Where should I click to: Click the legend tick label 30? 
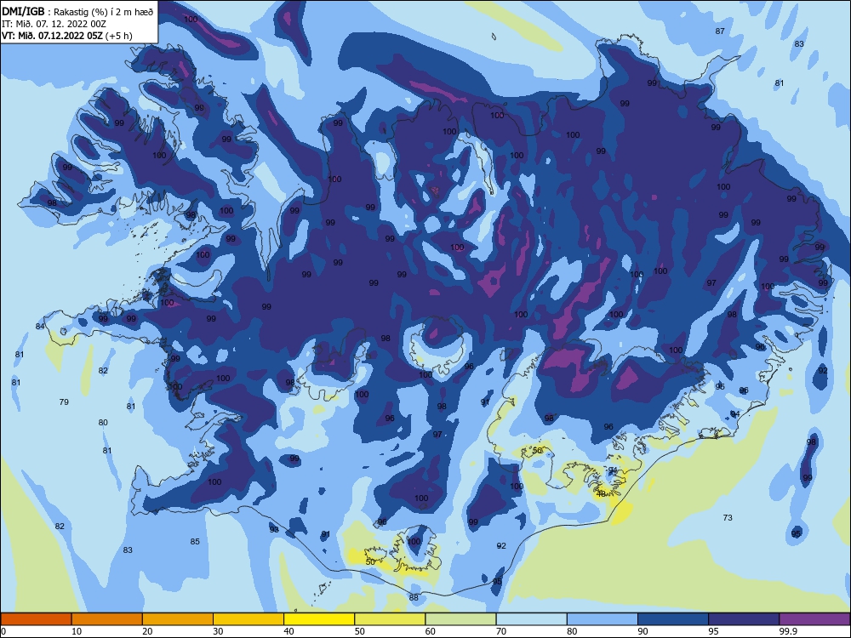pos(218,631)
